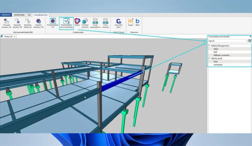Select the COLABORAÇÃO ribbon tab
This screenshot has width=252, height=146.
tap(41, 15)
